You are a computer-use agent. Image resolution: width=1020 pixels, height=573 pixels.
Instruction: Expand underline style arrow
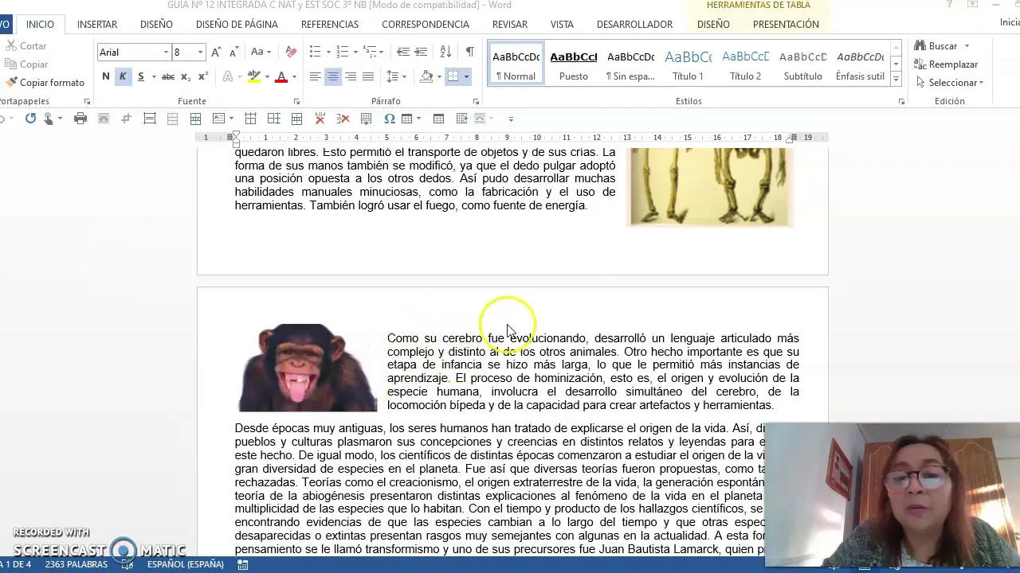pyautogui.click(x=152, y=77)
